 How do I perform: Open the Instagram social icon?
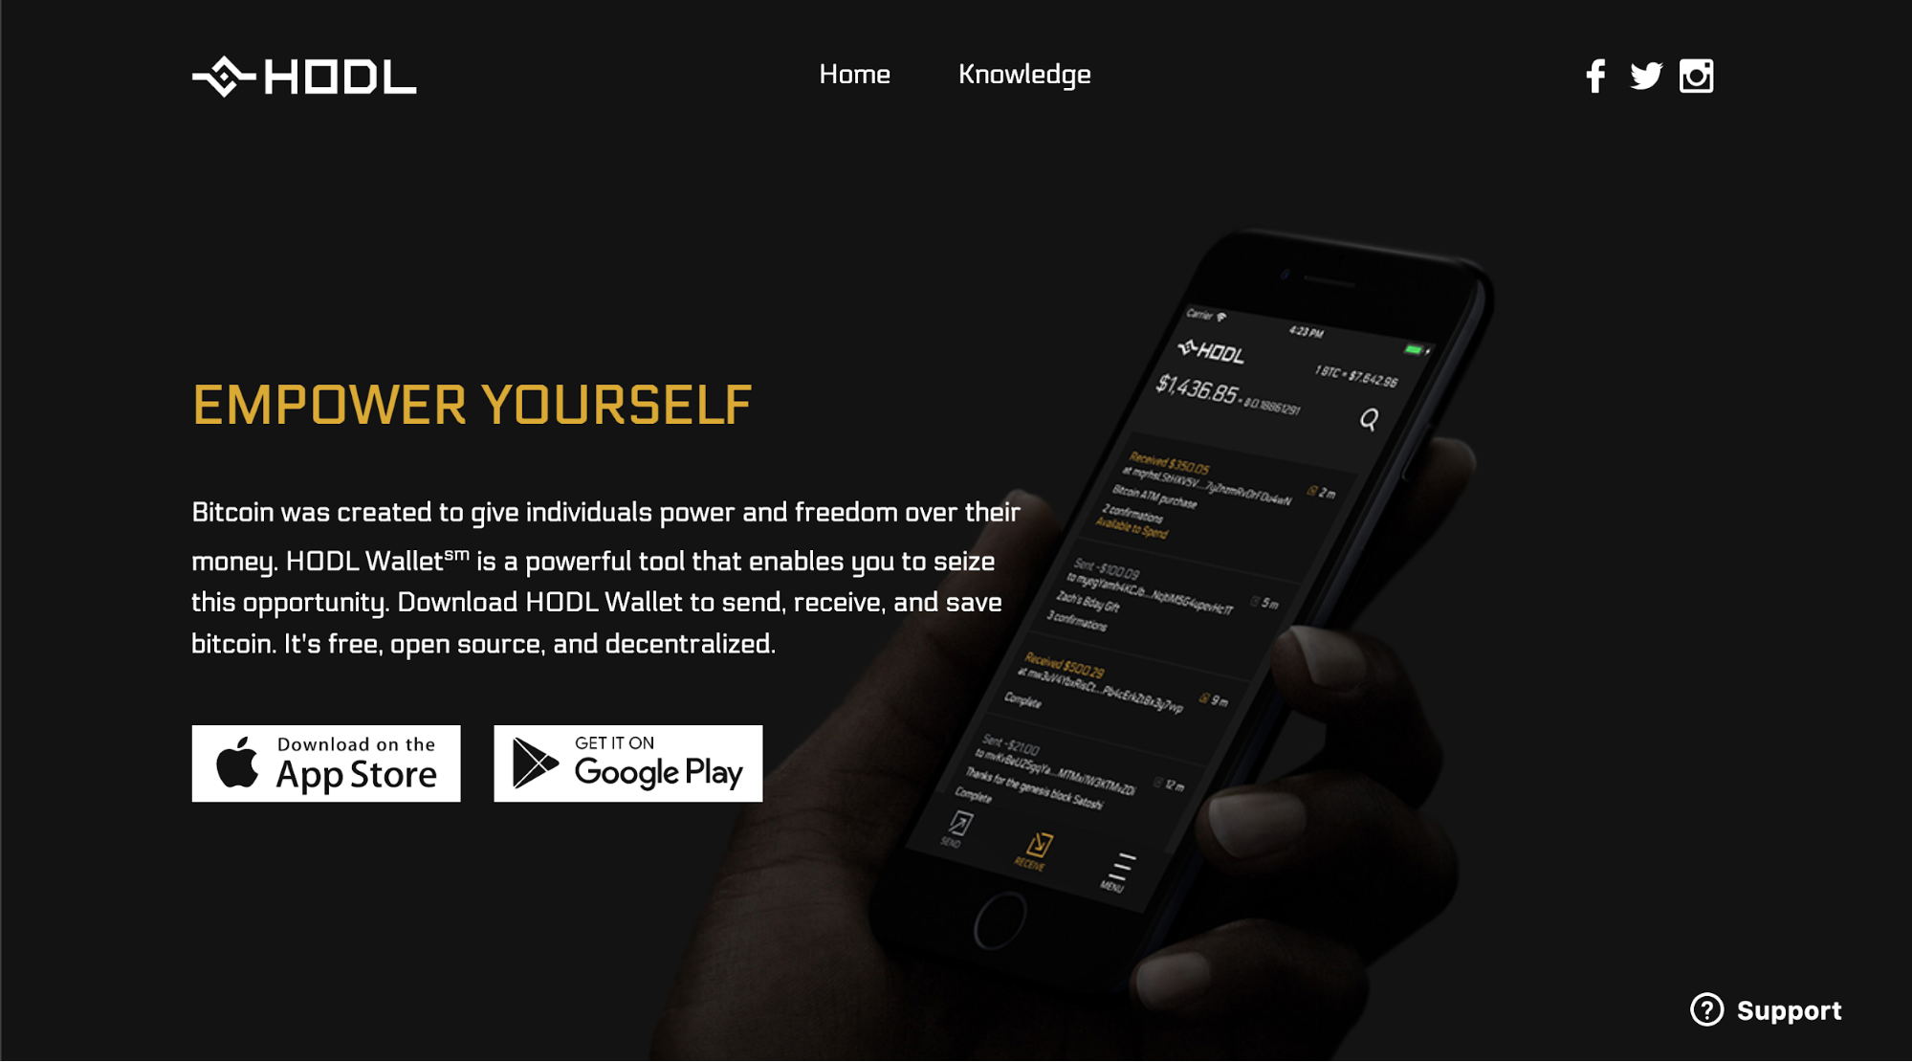(x=1695, y=75)
